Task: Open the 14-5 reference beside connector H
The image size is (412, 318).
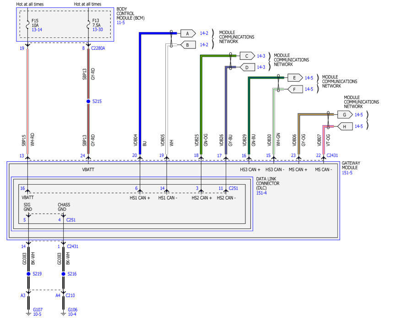Action: [359, 127]
